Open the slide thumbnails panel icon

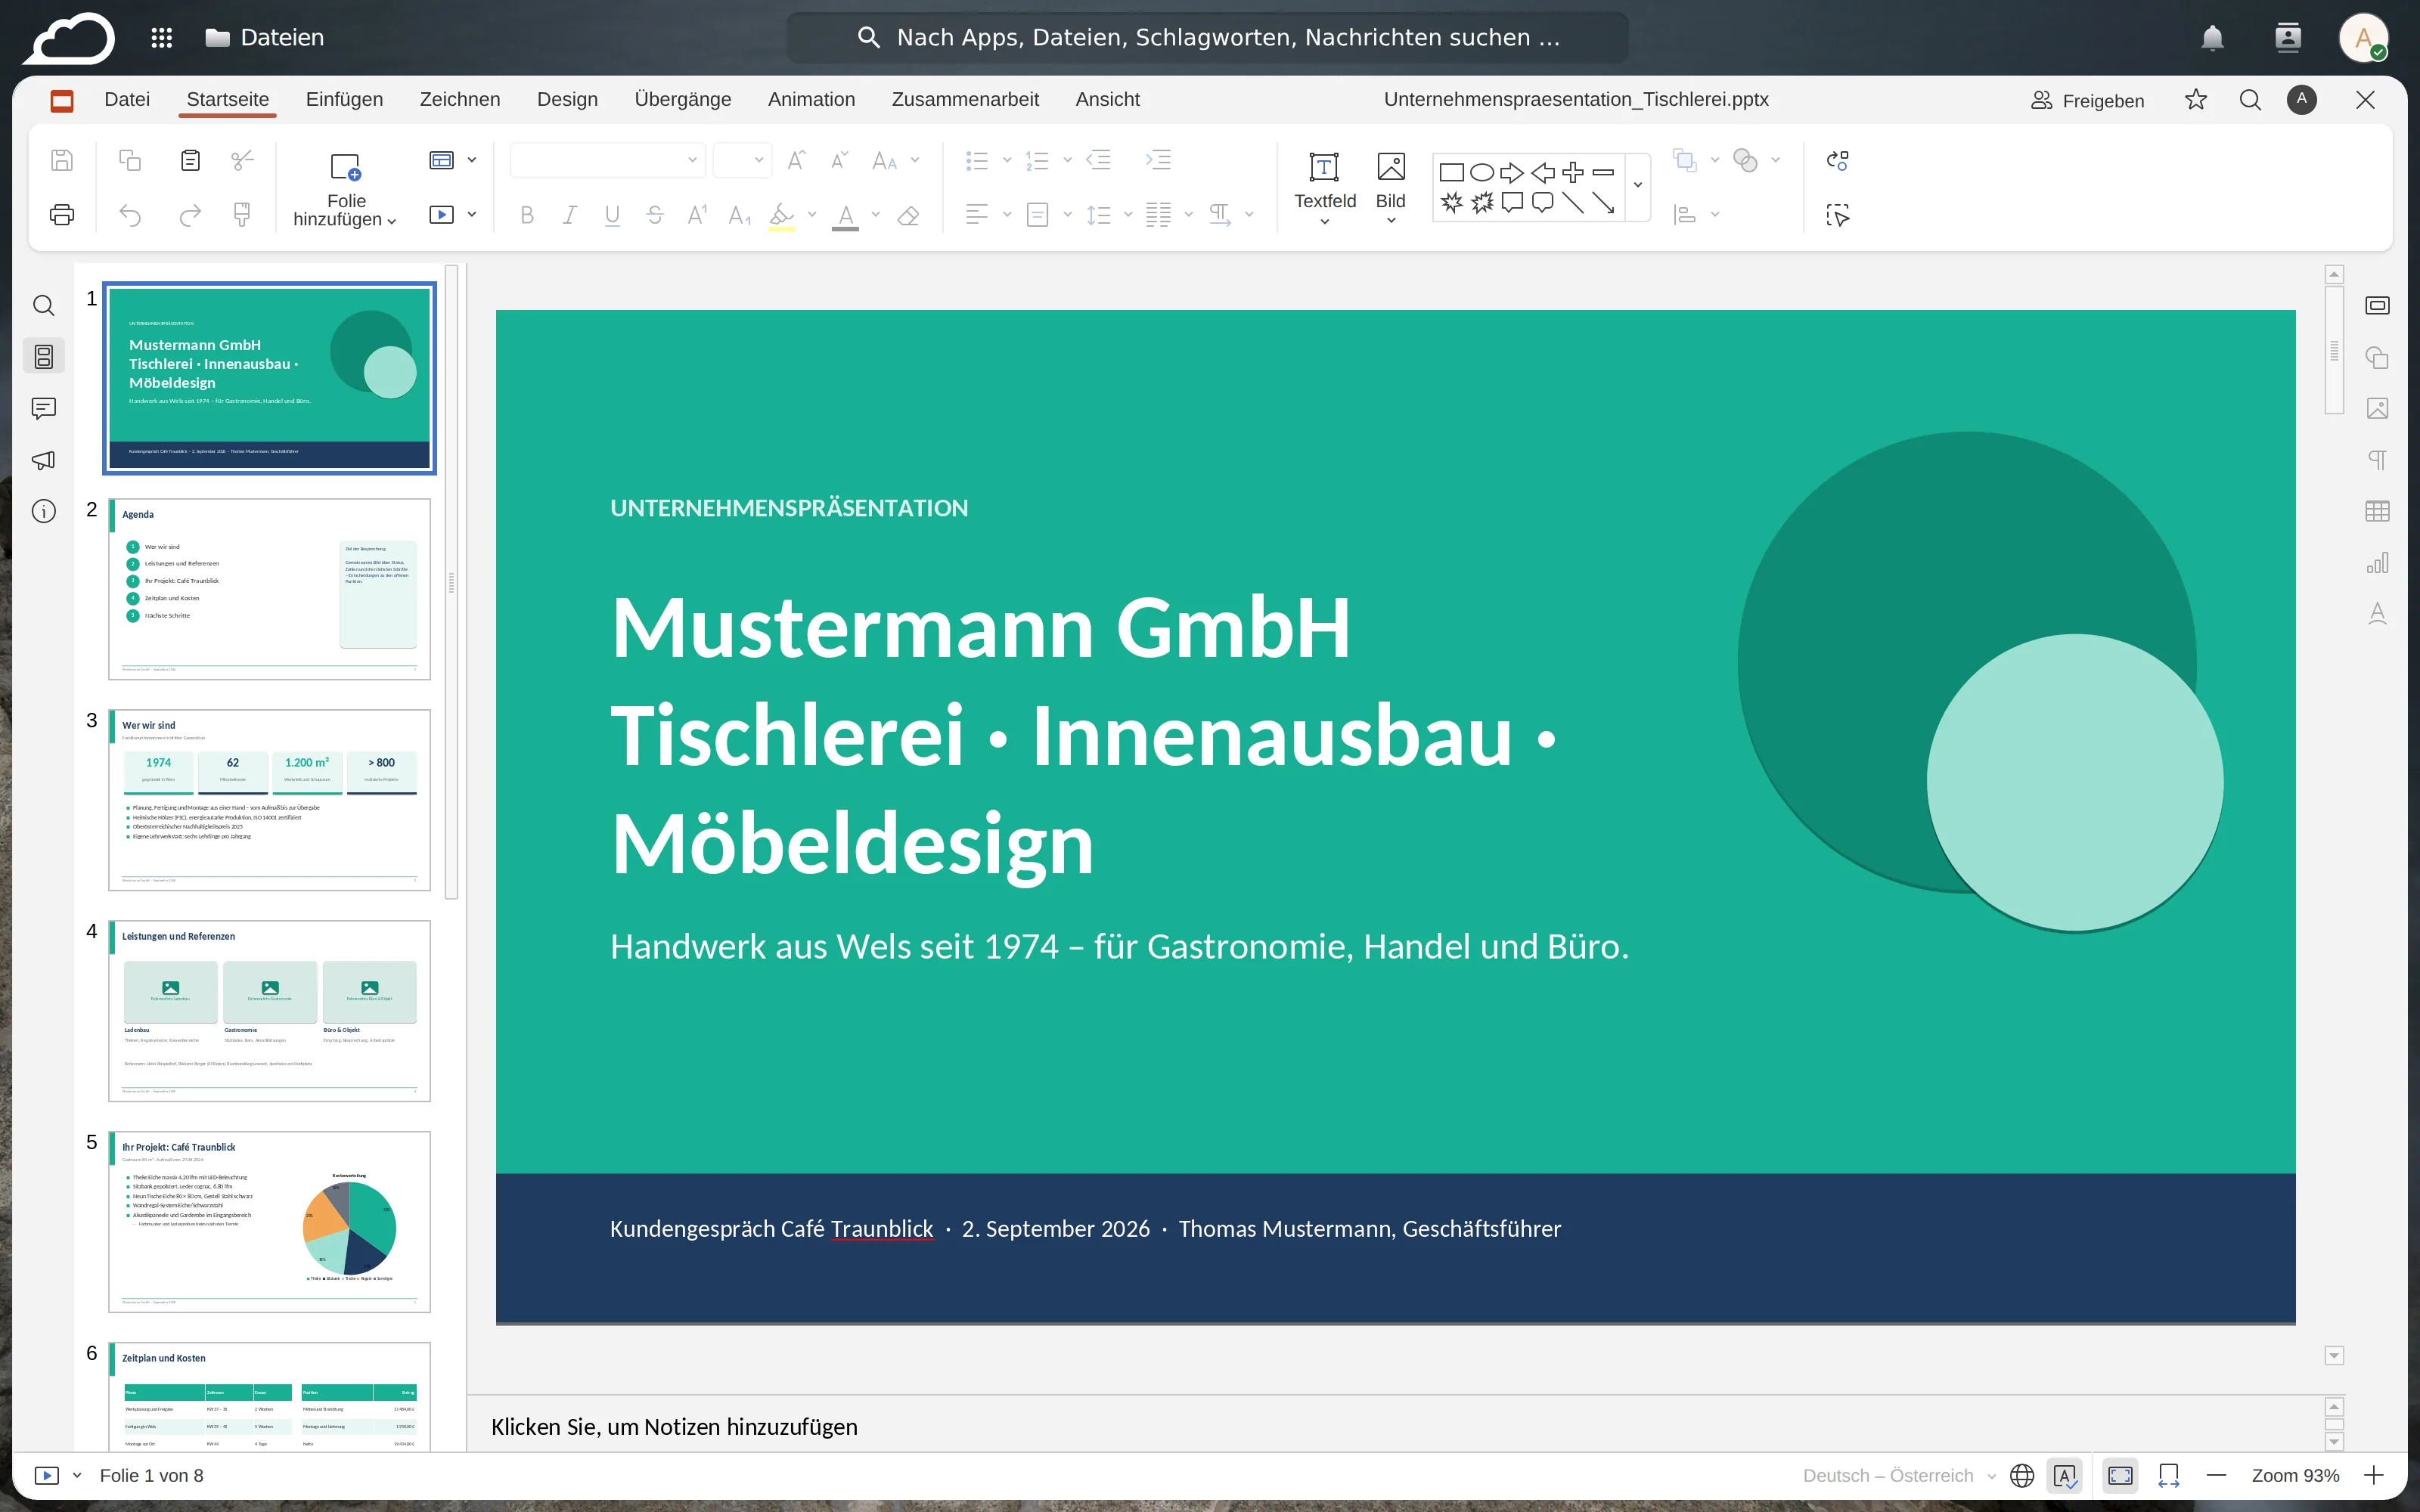(44, 356)
